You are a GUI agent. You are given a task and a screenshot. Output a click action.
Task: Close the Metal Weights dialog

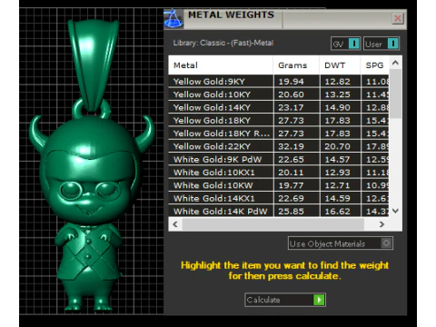coord(398,18)
